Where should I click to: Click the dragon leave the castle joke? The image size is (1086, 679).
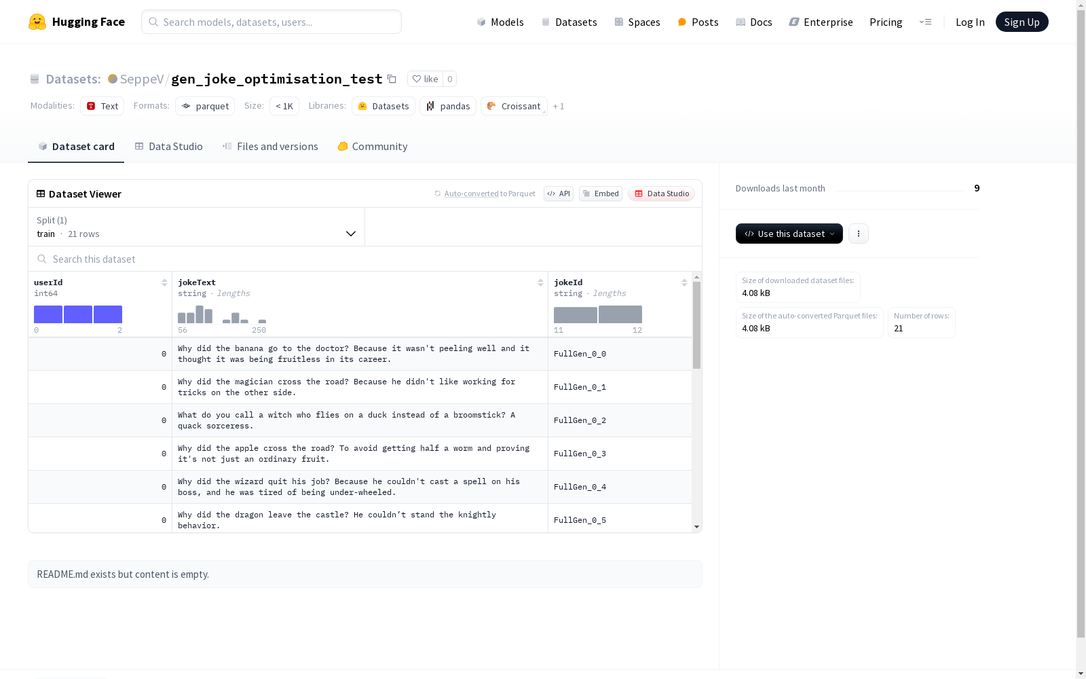point(337,520)
